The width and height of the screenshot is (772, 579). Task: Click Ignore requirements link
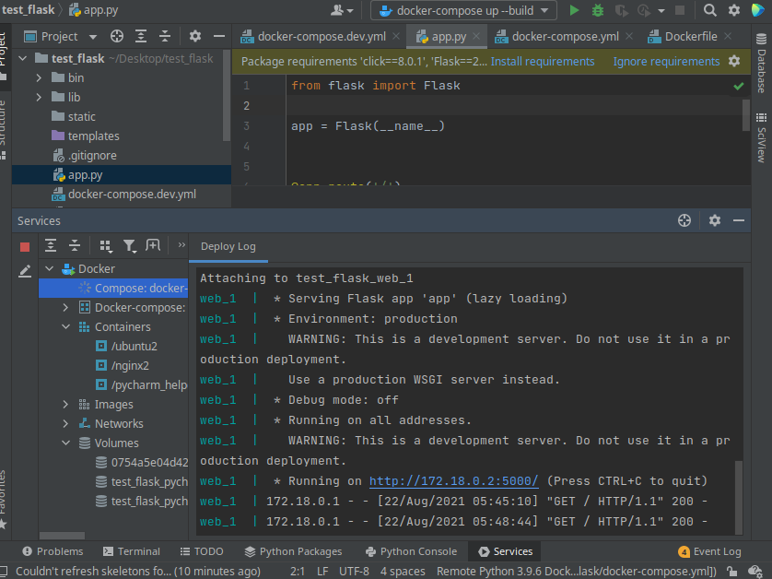[x=666, y=62]
